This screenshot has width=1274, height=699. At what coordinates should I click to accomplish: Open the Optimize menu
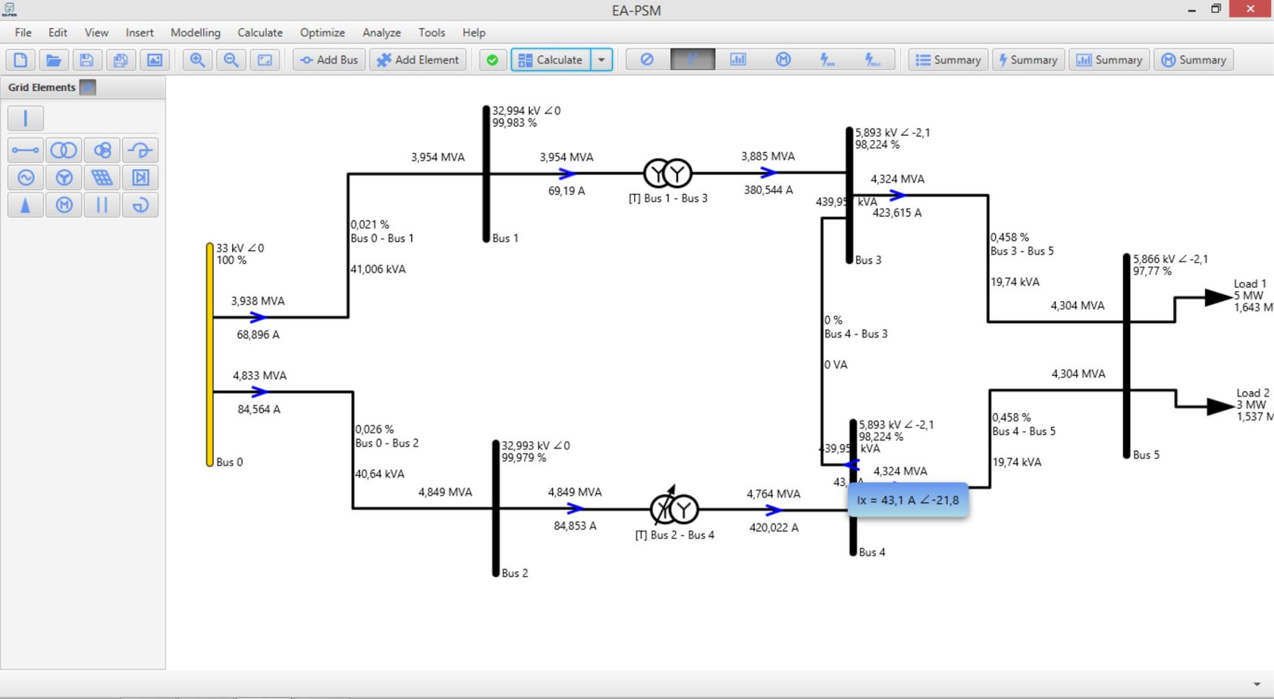coord(322,33)
